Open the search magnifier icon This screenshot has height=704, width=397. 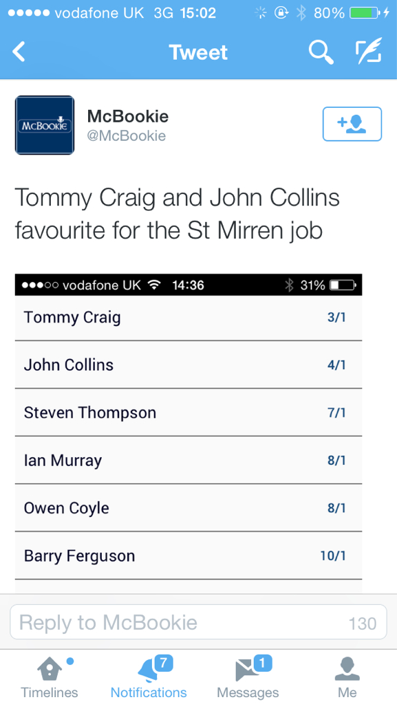[x=321, y=52]
